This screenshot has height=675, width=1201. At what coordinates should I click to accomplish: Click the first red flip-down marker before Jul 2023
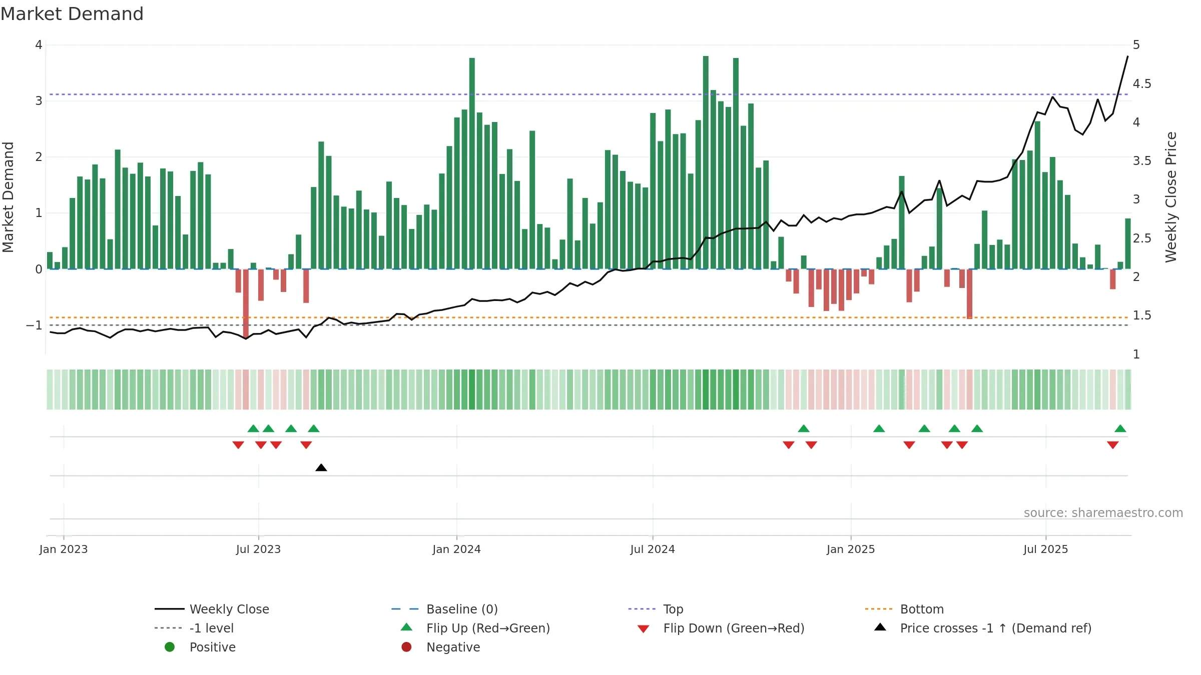coord(238,445)
